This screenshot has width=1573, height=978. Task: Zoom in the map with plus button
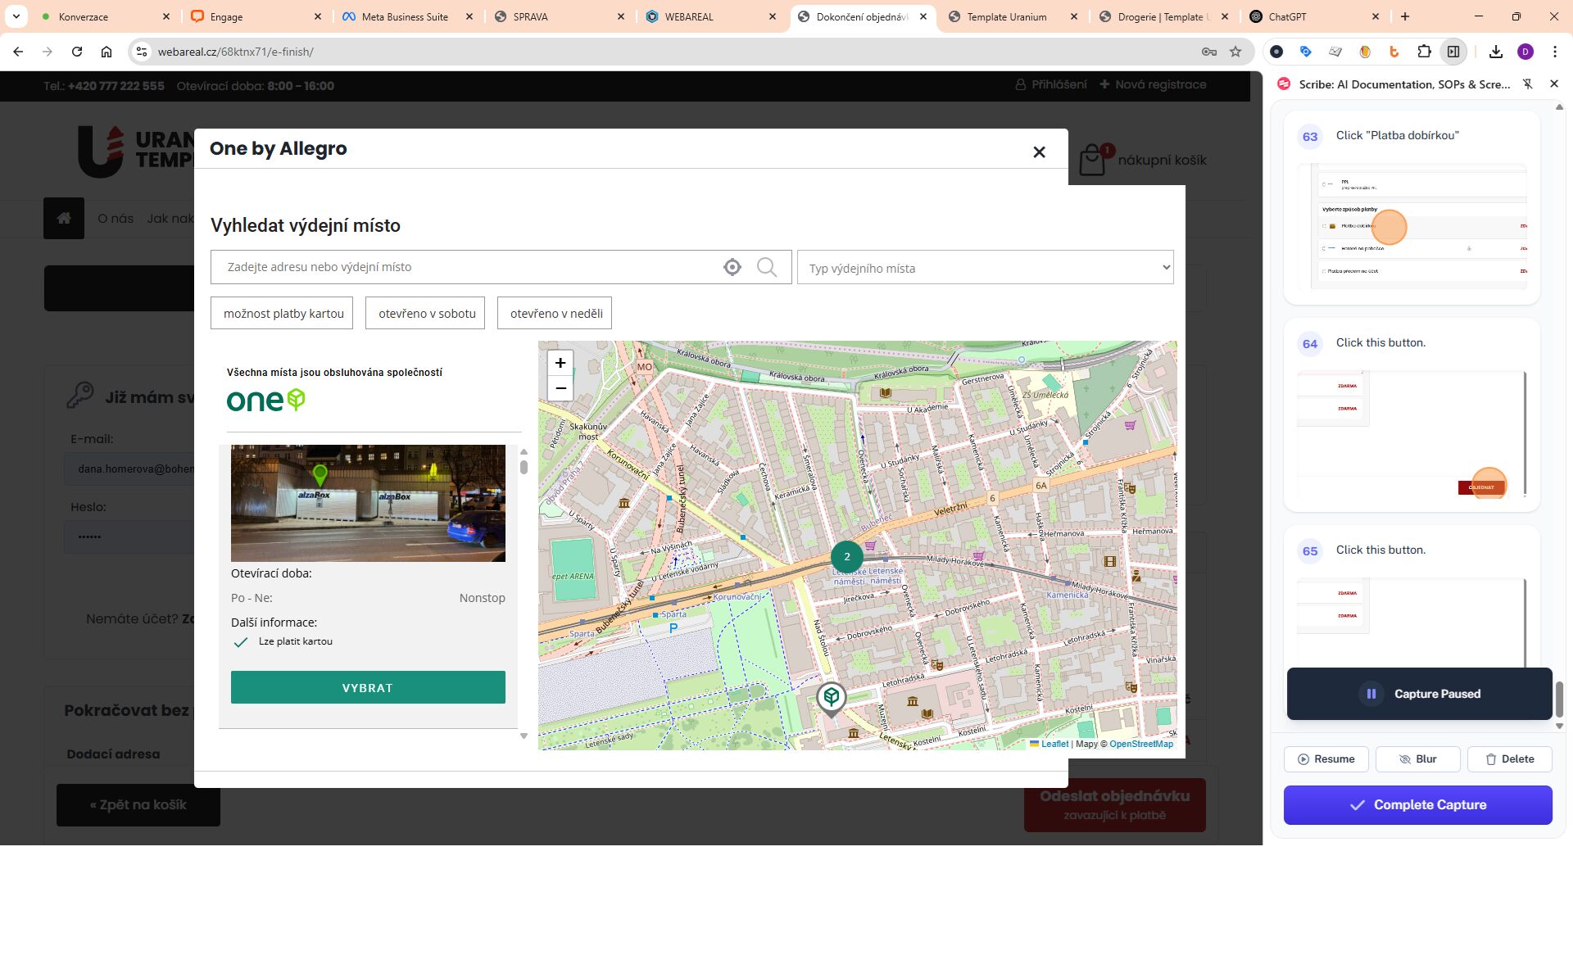(x=560, y=363)
